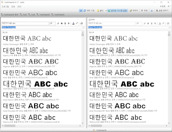This screenshot has height=132, width=172.
Task: Click left pane vertical scrollbar thumb
Action: click(x=83, y=35)
